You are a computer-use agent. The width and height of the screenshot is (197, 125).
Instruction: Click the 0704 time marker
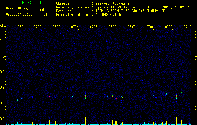[75, 27]
